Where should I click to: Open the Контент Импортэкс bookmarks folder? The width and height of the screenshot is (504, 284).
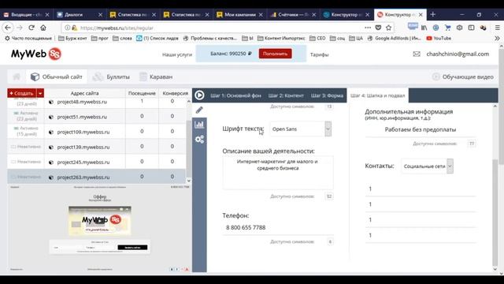[x=281, y=39]
